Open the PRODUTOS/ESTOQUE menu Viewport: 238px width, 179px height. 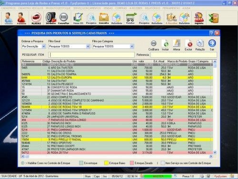point(58,8)
